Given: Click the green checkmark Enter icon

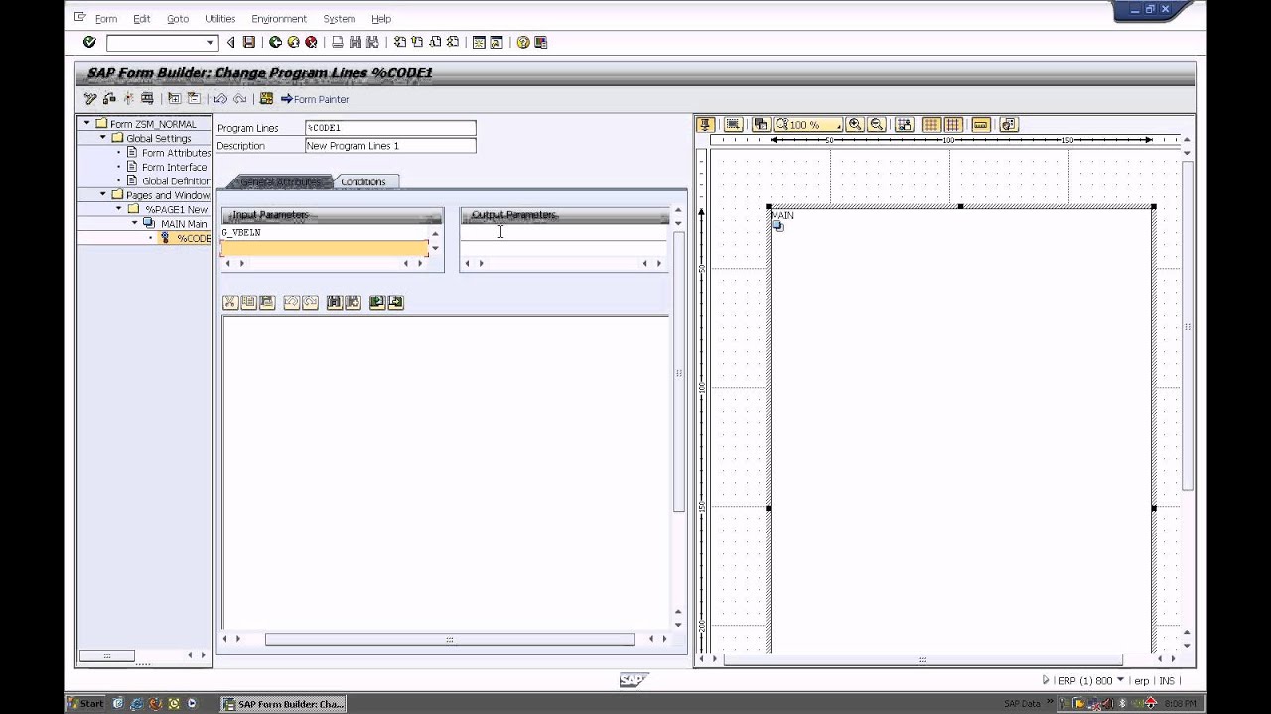Looking at the screenshot, I should pyautogui.click(x=89, y=42).
